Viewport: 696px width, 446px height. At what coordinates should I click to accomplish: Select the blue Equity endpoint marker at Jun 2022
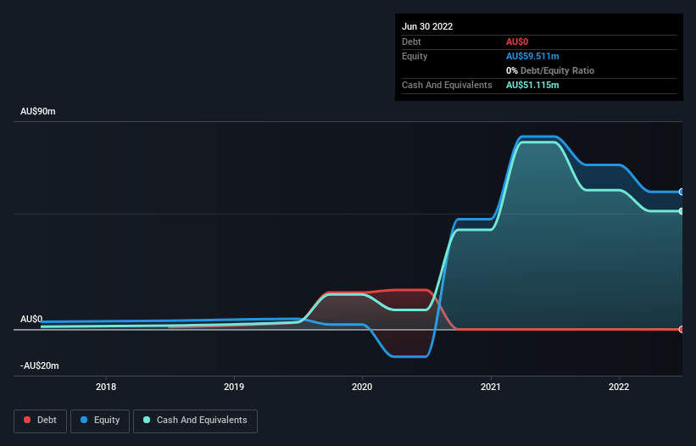click(682, 192)
